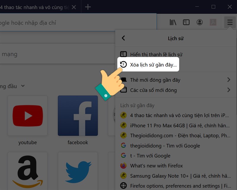Select Hiển thị thanh lề lịch sử

point(157,54)
